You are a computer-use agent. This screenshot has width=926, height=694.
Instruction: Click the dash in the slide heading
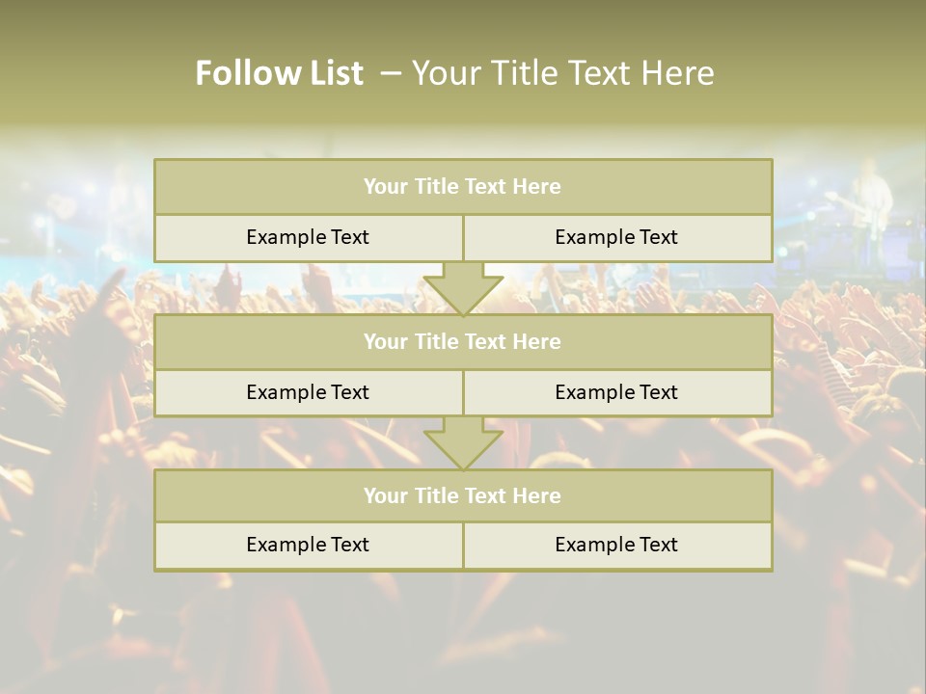[390, 71]
